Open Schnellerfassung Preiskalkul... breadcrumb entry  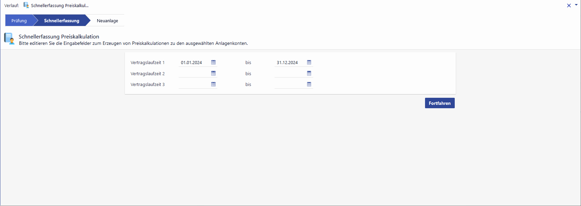[x=59, y=6]
